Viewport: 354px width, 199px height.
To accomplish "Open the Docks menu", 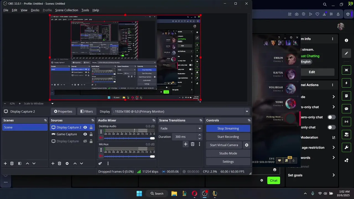I will [x=35, y=10].
